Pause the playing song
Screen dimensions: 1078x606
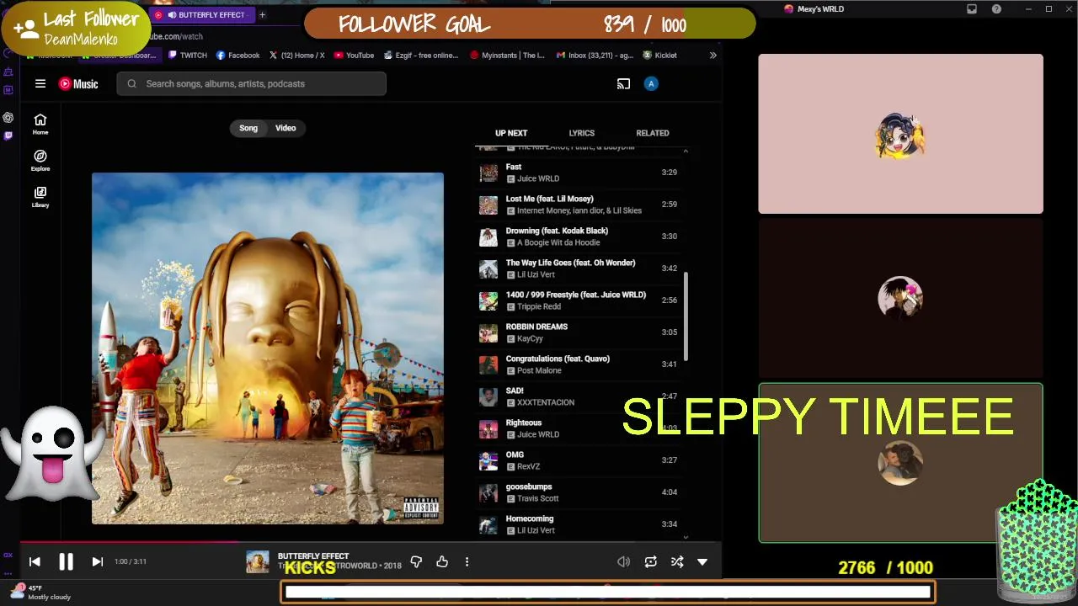[66, 561]
